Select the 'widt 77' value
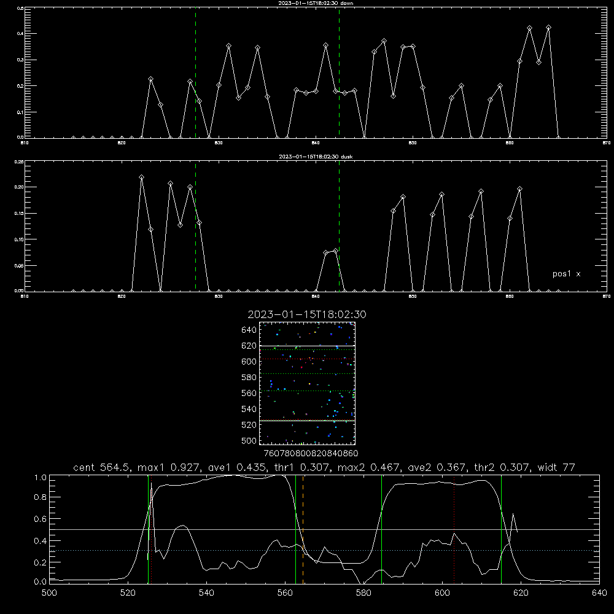614x614 pixels. coord(556,467)
